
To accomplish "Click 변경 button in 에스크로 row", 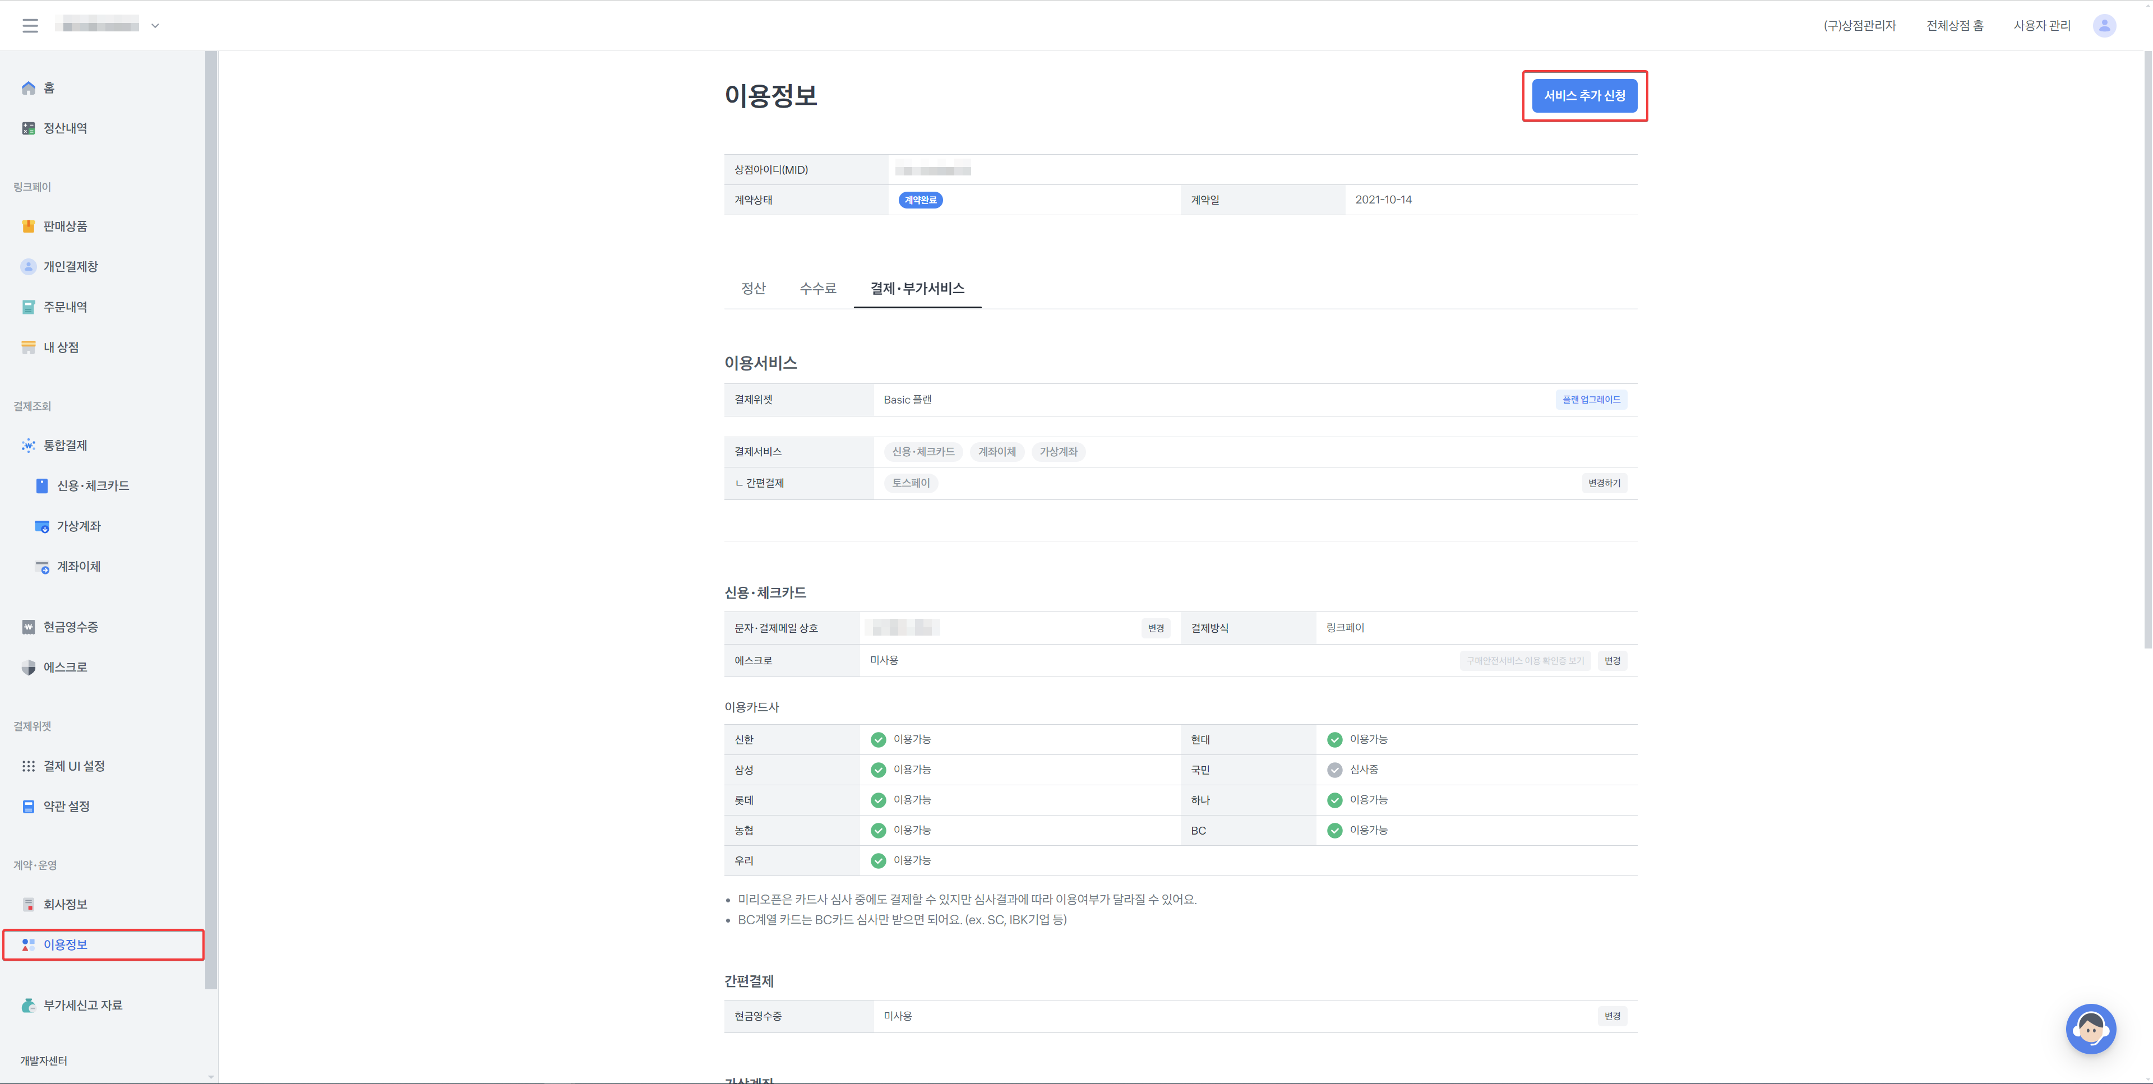I will [1611, 661].
